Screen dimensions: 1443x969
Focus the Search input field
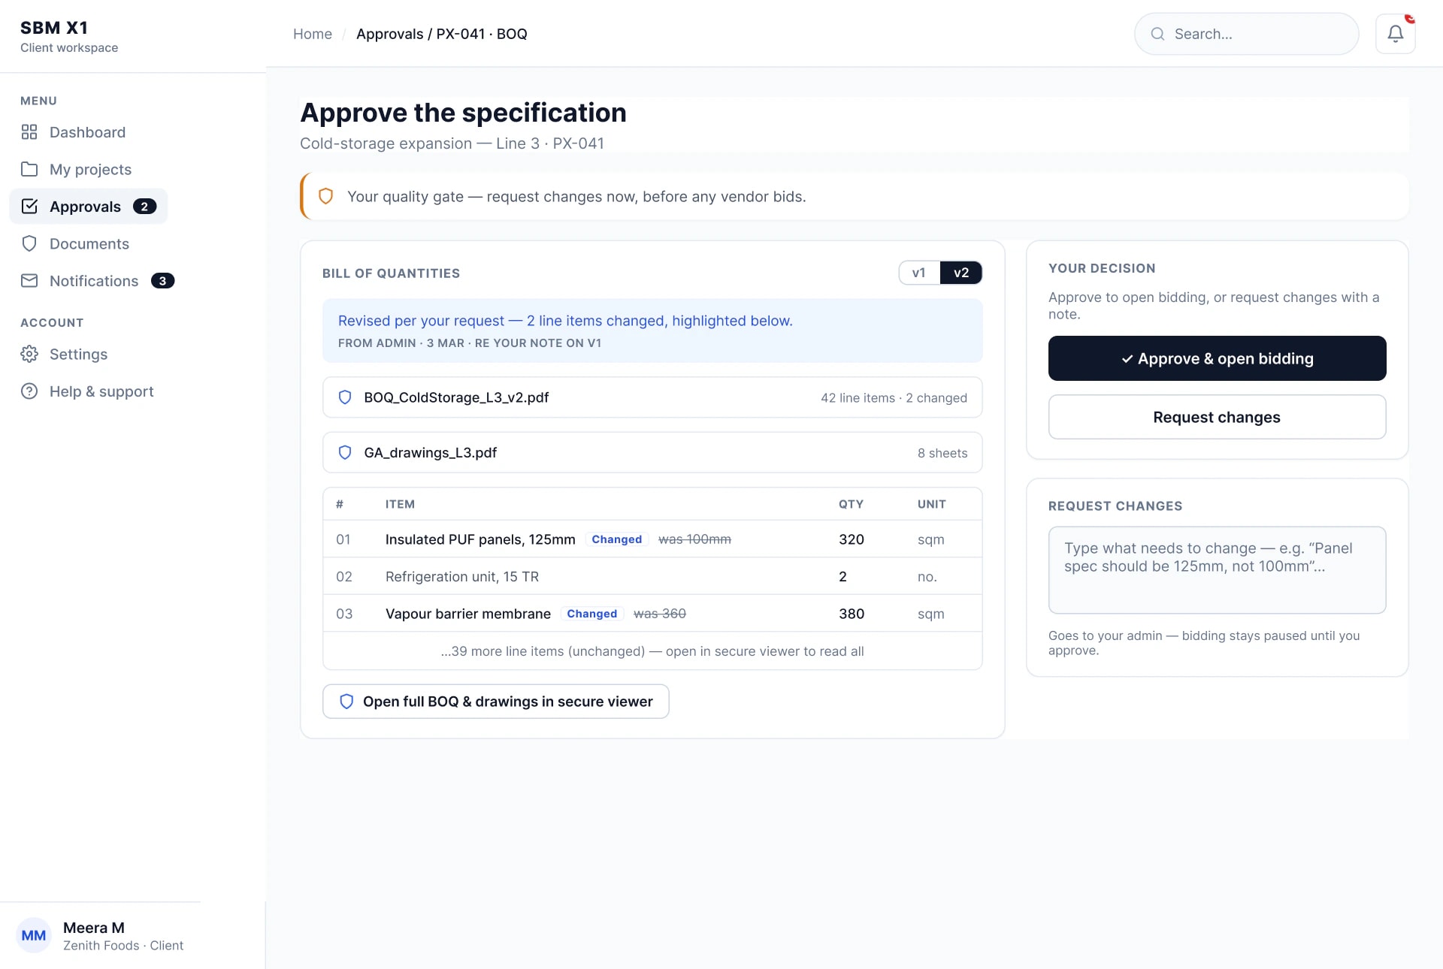click(1246, 34)
